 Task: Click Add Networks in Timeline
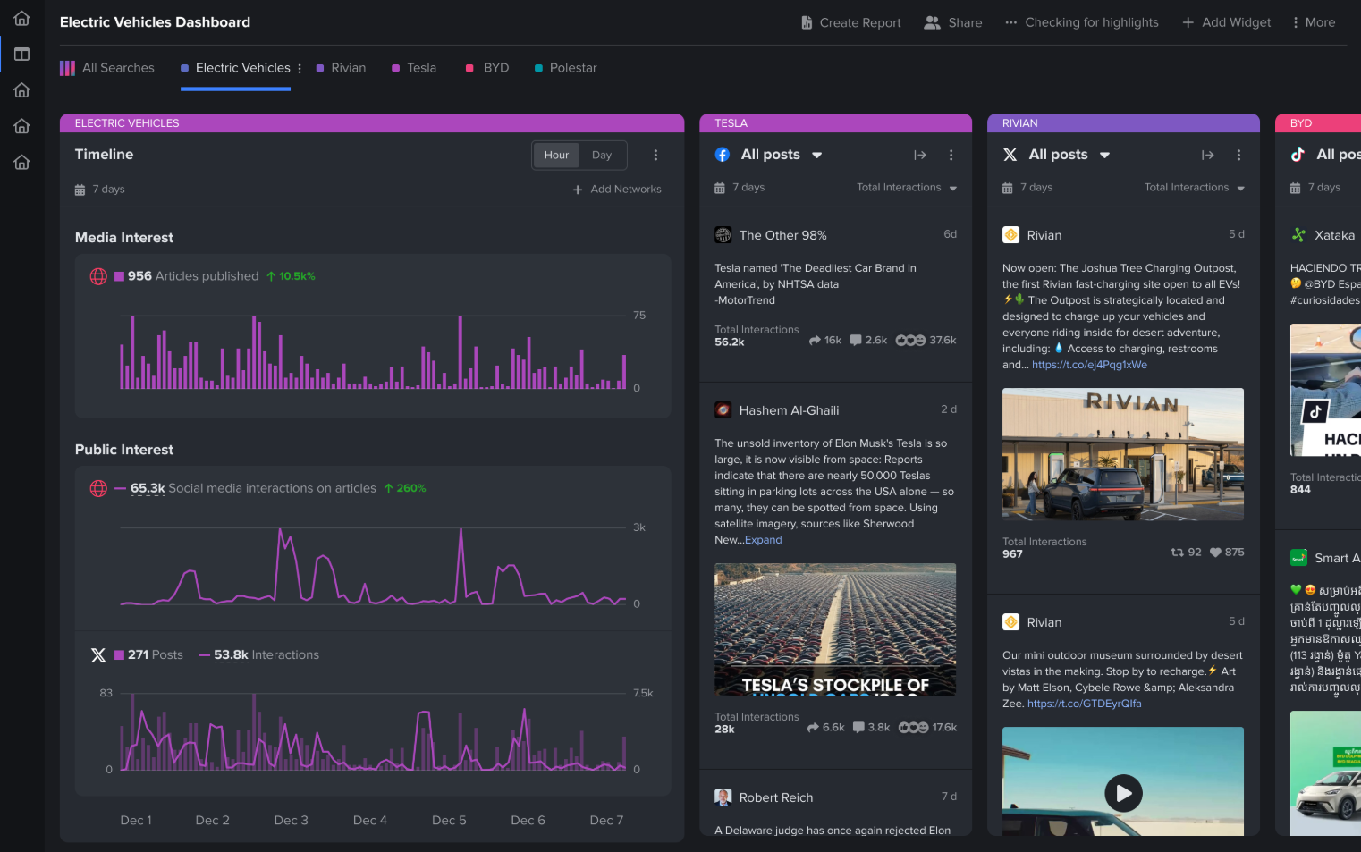[617, 190]
